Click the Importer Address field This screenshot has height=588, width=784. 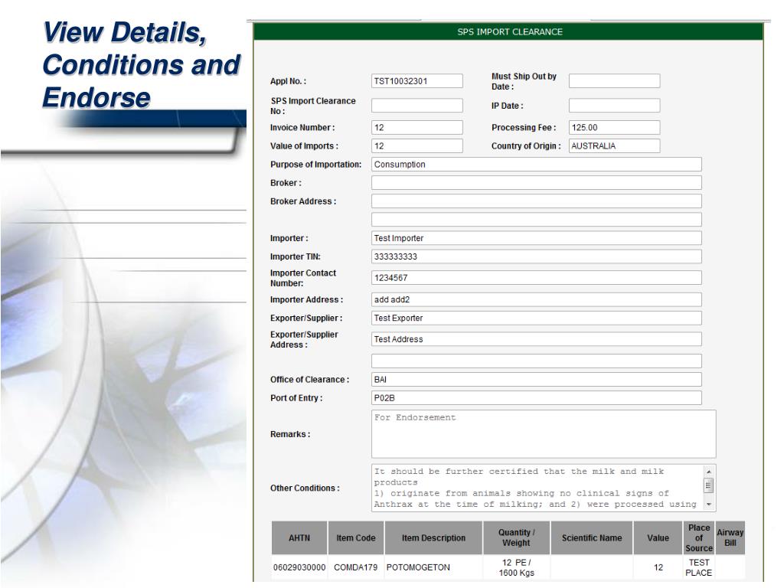click(537, 299)
